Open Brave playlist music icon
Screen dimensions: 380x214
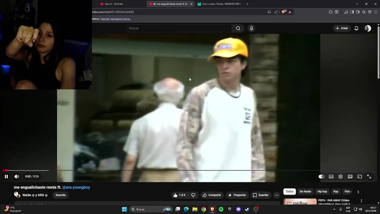coord(346,12)
